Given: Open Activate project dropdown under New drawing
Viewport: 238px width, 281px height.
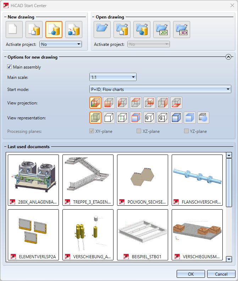Looking at the screenshot, I should click(61, 44).
